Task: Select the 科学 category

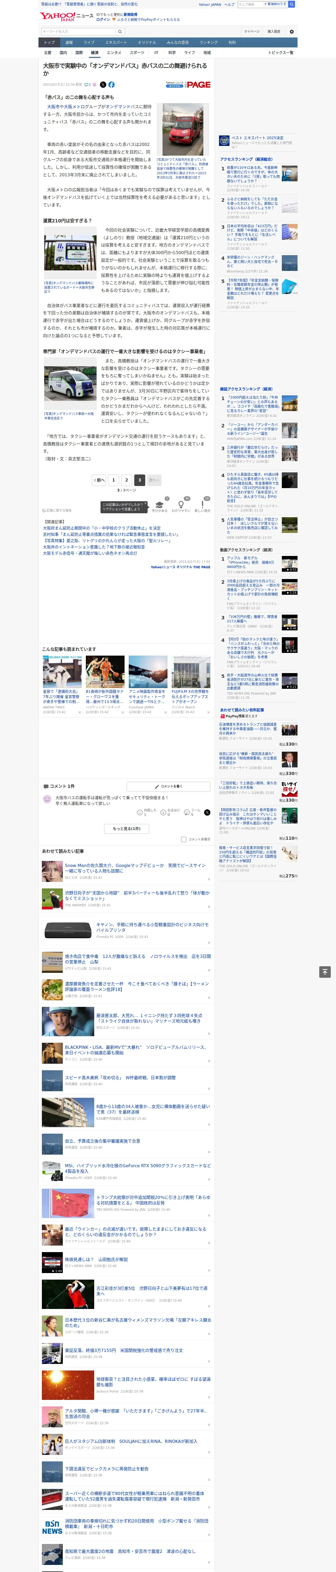Action: [172, 52]
